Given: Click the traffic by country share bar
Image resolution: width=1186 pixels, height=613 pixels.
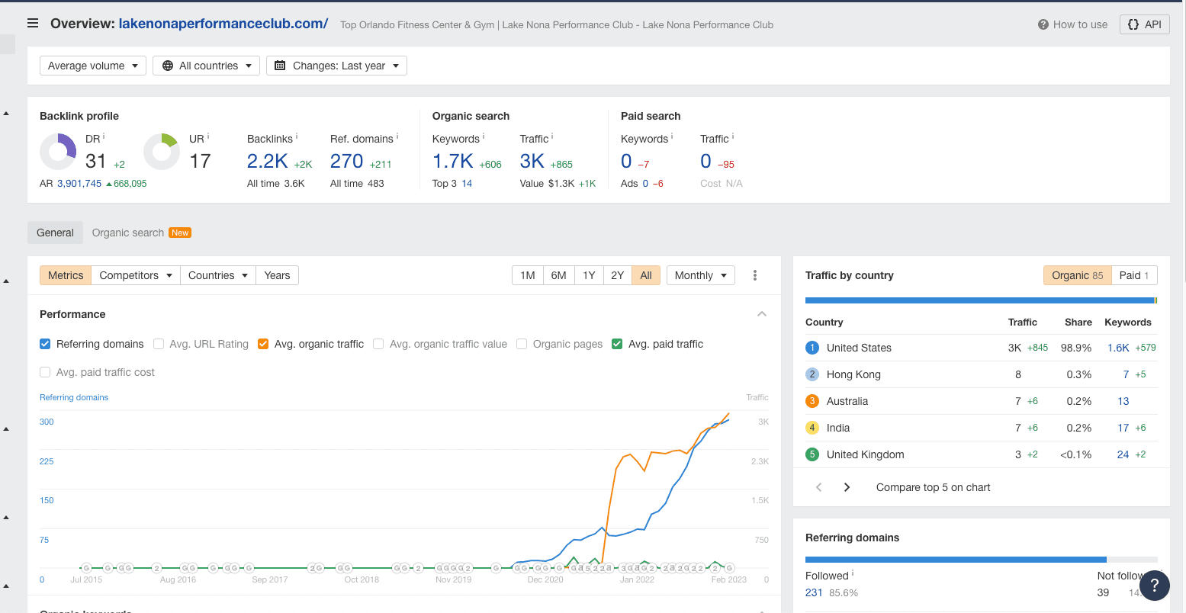Looking at the screenshot, I should point(981,300).
